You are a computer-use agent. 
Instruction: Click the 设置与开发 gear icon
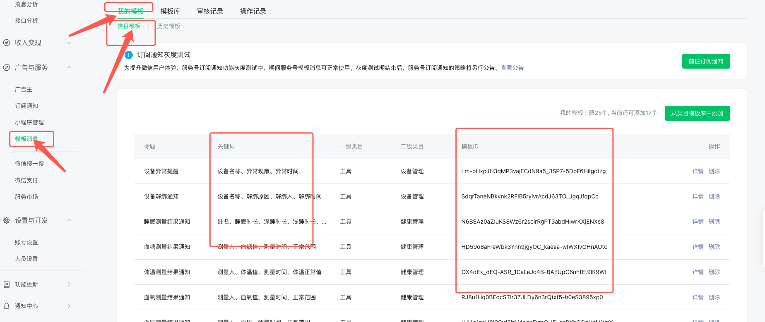pos(7,220)
